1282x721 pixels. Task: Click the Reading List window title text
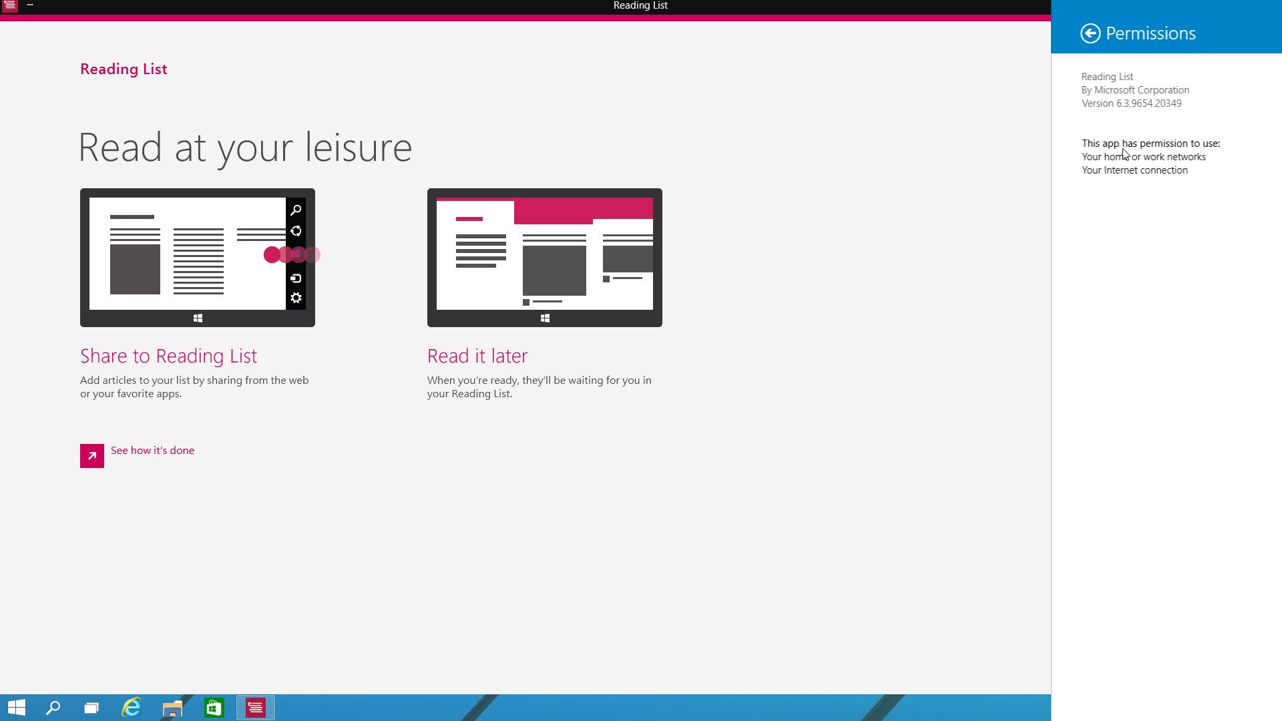tap(640, 5)
